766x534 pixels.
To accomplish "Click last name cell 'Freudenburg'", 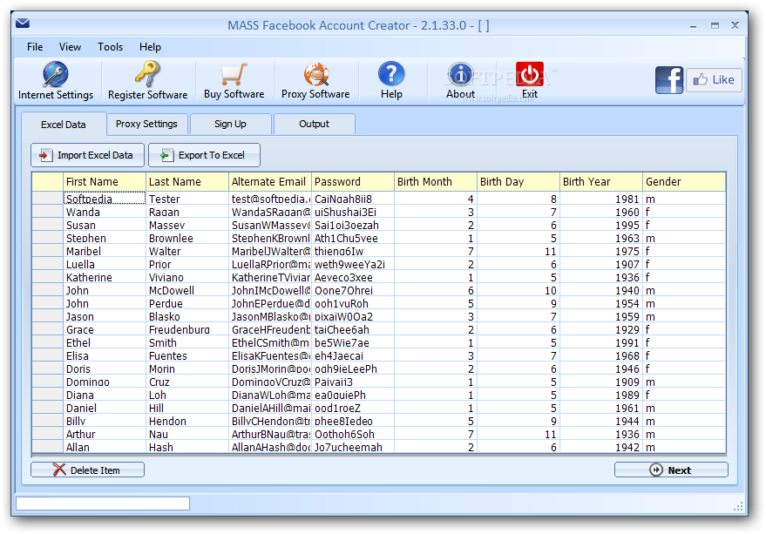I will (187, 330).
